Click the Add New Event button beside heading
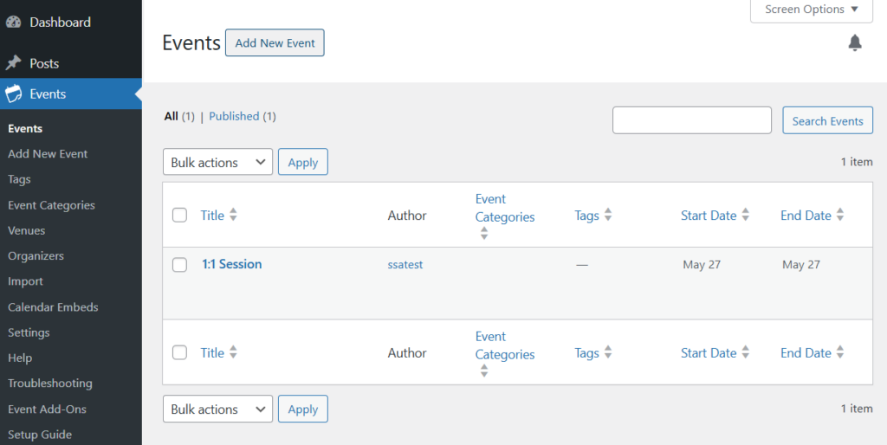Screen dimensions: 887x445 click(x=275, y=43)
